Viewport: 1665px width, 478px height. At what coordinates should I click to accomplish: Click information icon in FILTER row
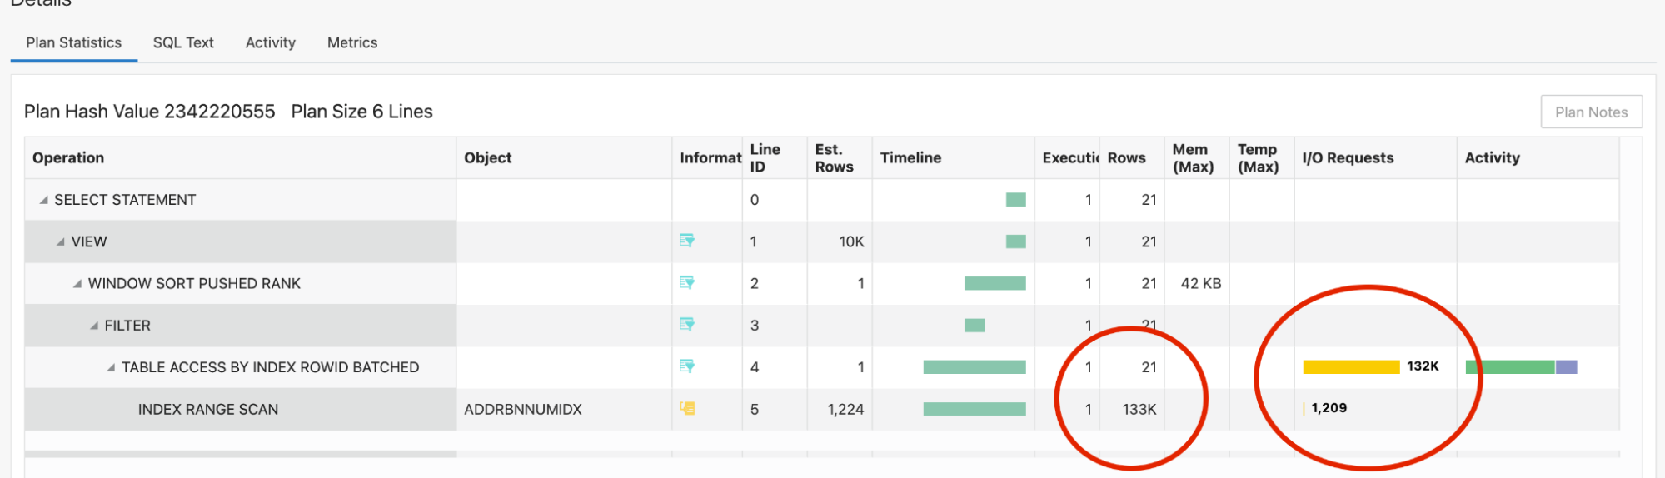coord(687,324)
